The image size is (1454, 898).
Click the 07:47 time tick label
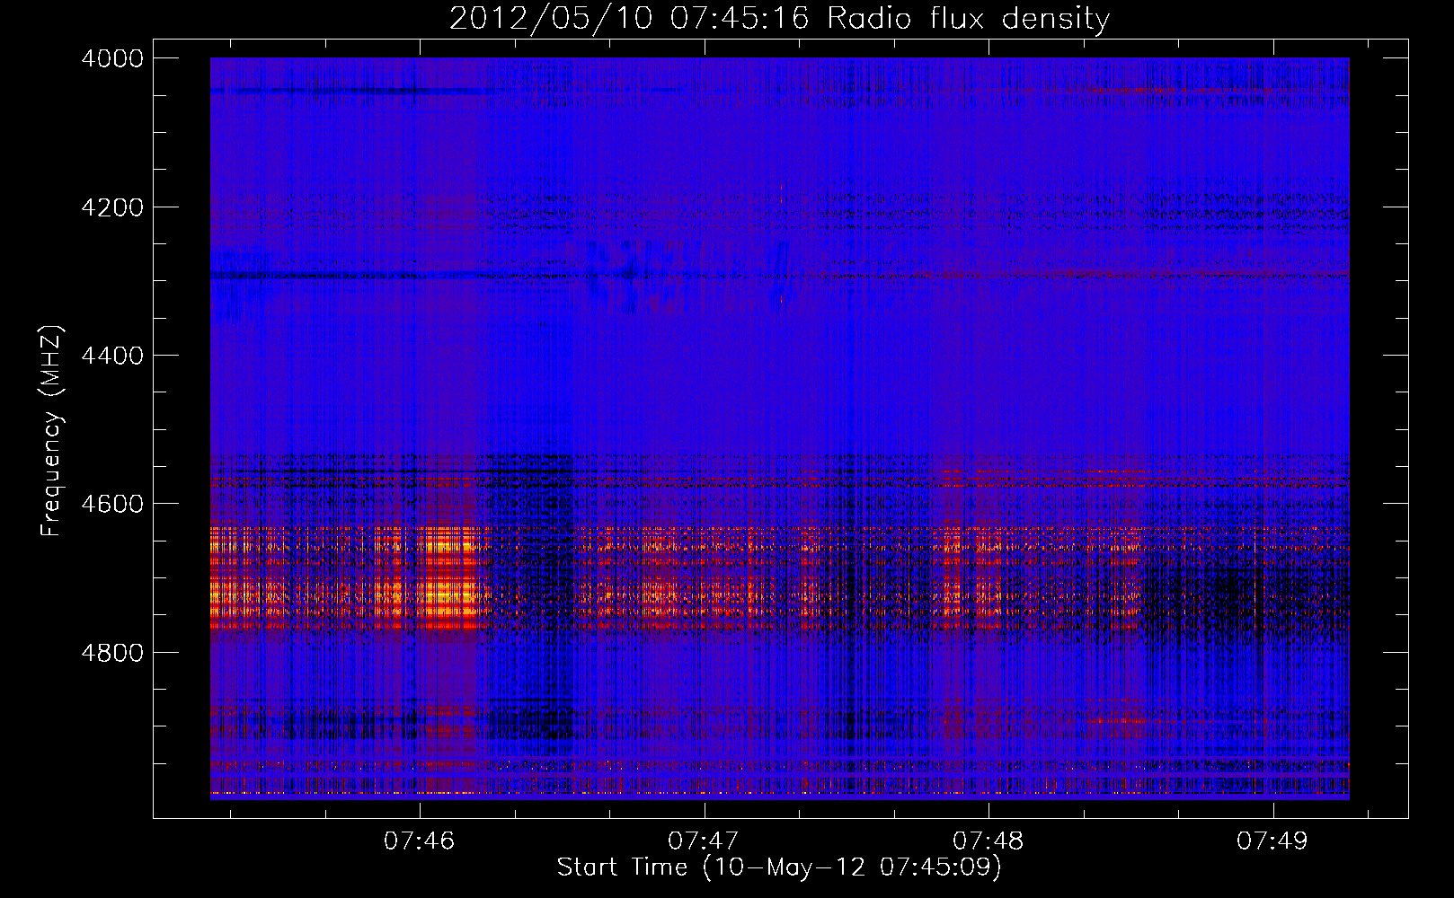(704, 841)
